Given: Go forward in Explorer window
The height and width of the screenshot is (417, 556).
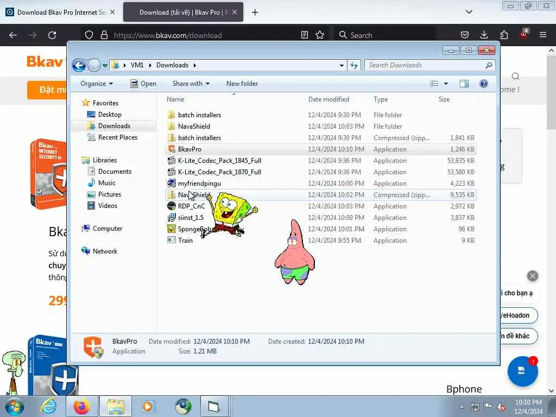Looking at the screenshot, I should point(94,65).
